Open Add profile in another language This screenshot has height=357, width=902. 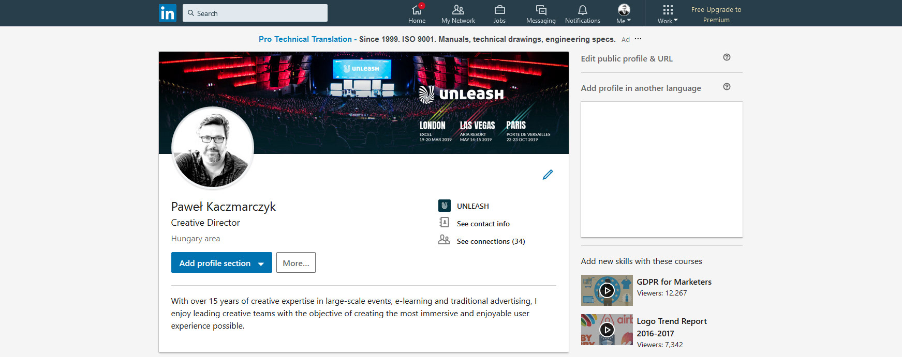pyautogui.click(x=641, y=88)
